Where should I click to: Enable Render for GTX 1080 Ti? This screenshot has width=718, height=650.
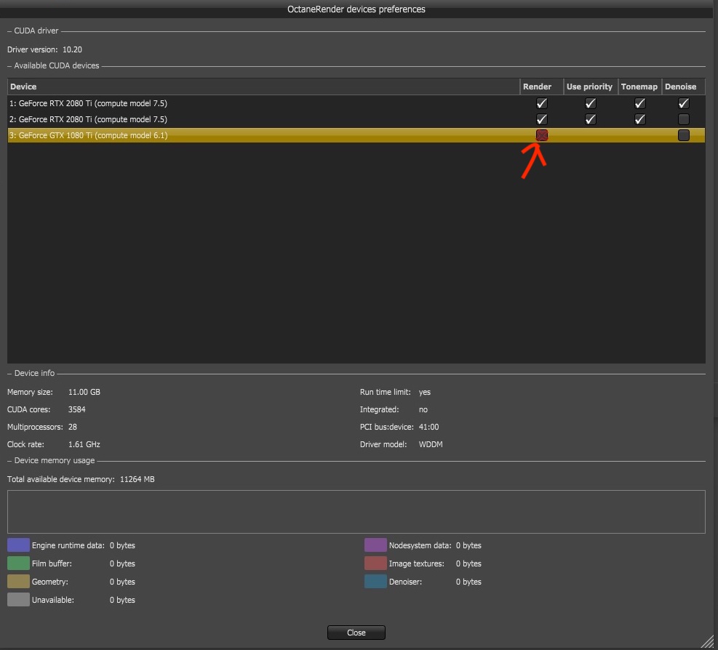542,135
